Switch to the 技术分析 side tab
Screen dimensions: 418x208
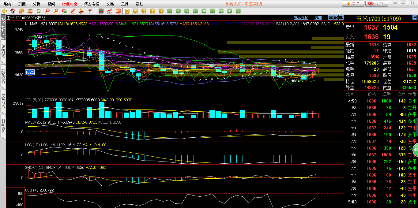(3, 27)
